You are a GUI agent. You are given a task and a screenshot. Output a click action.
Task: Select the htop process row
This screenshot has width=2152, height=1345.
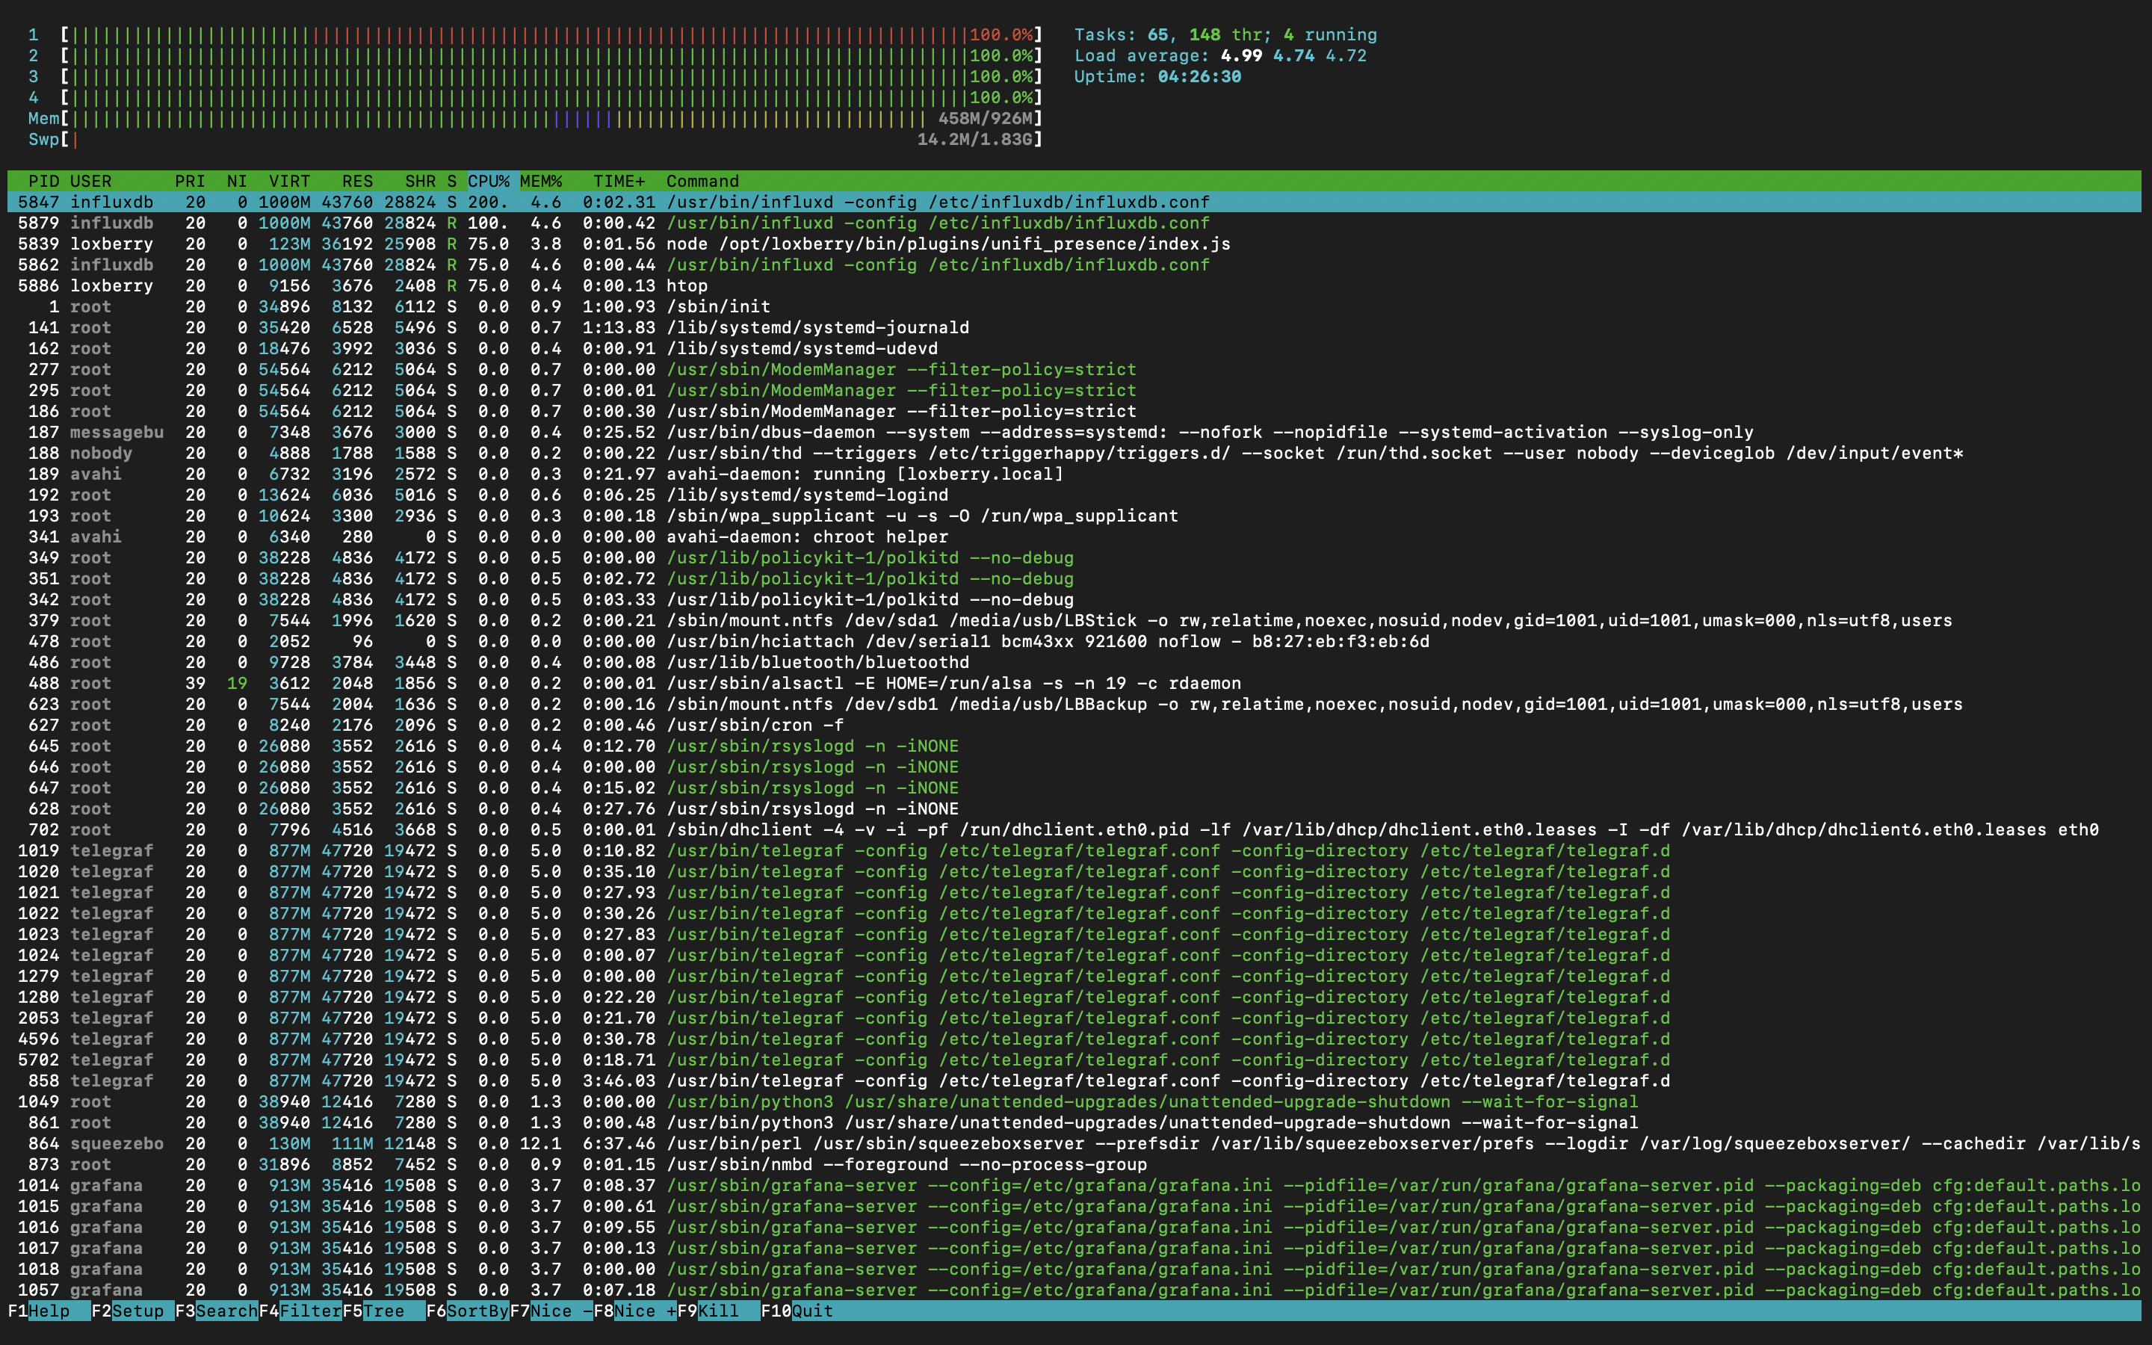[687, 285]
